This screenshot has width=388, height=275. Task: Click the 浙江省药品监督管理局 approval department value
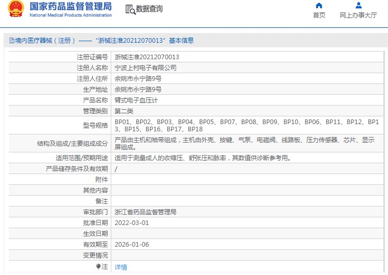coord(145,212)
